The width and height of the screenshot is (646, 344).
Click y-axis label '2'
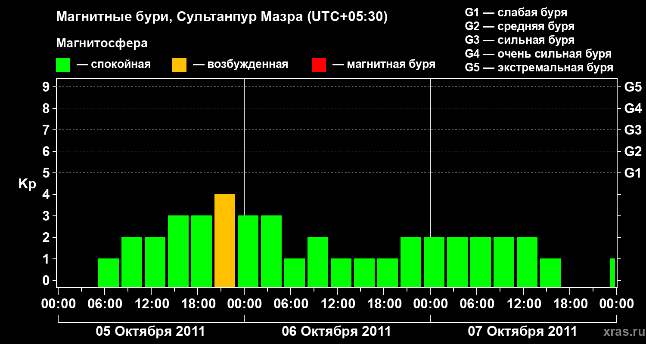(47, 237)
